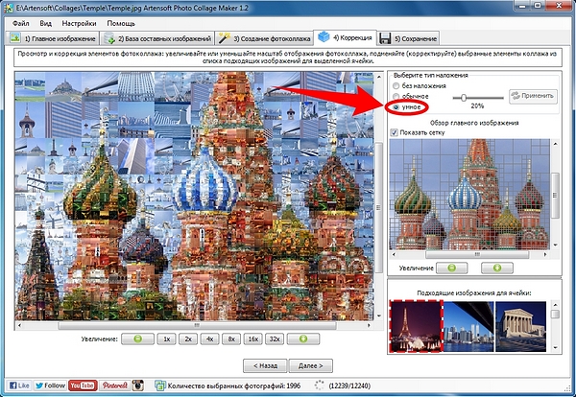This screenshot has height=397, width=576.
Task: Click the floppy disk save icon
Action: pyautogui.click(x=385, y=38)
